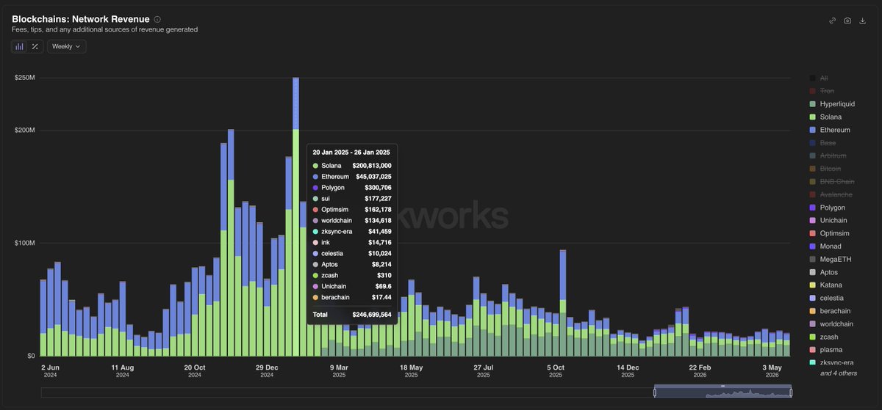Download chart data with download icon
882x410 pixels.
pos(863,21)
